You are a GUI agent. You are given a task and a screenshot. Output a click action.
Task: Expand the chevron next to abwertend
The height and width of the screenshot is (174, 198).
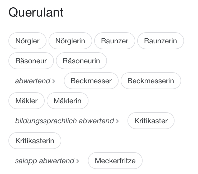pyautogui.click(x=54, y=81)
